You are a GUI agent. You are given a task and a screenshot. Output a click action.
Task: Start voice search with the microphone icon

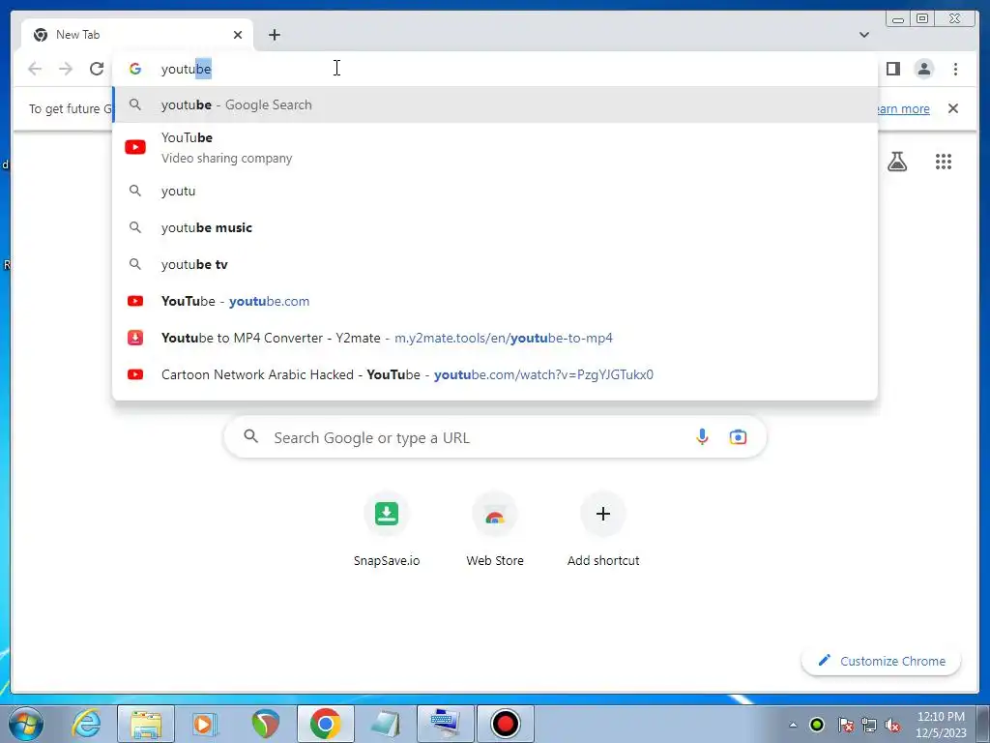[702, 437]
